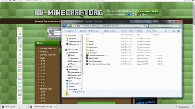Screen dimensions: 195x109
Task: Click the The-Challenges-of archive icon
Action: point(87,61)
